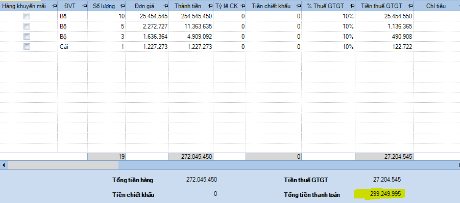Viewport: 460px width, 203px height.
Task: Select VAT amount cell 25.454.550
Action: coord(384,16)
